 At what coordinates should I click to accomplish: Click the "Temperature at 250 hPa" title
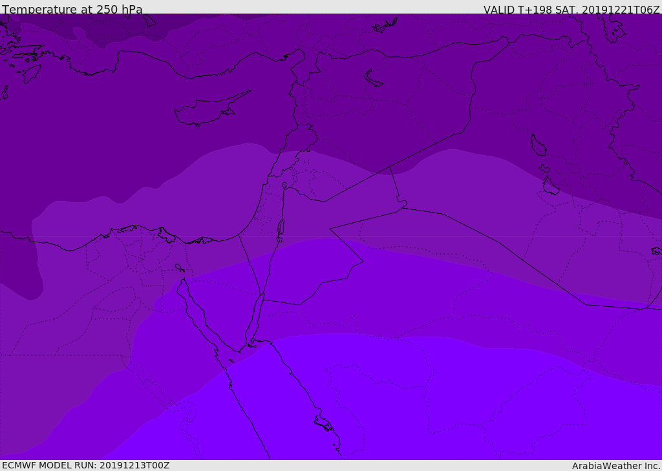pyautogui.click(x=72, y=10)
